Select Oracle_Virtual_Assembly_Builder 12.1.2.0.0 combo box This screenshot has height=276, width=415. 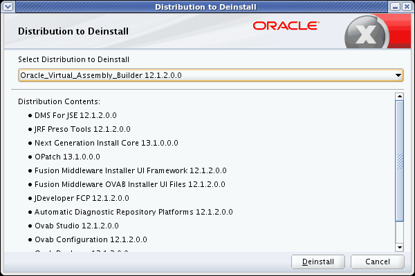pos(211,75)
